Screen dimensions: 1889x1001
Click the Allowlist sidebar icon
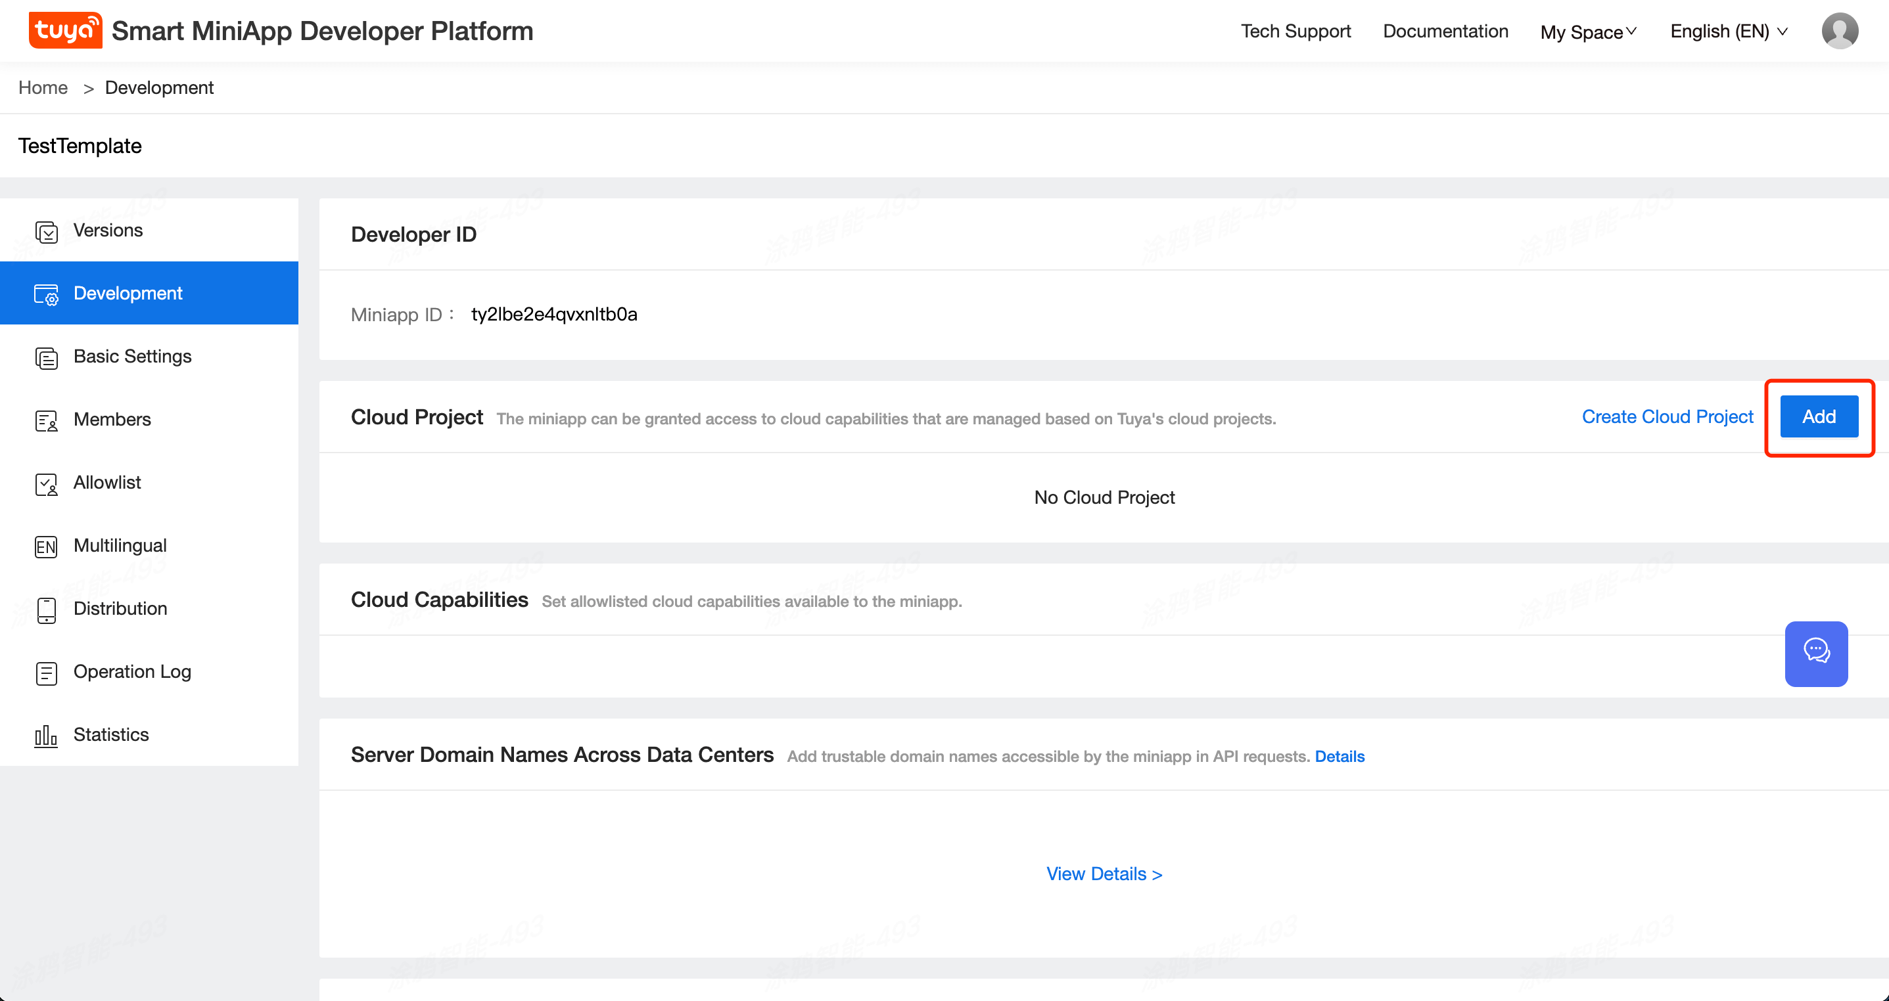pos(46,483)
